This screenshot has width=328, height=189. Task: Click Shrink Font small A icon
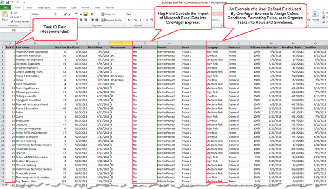click(x=70, y=14)
